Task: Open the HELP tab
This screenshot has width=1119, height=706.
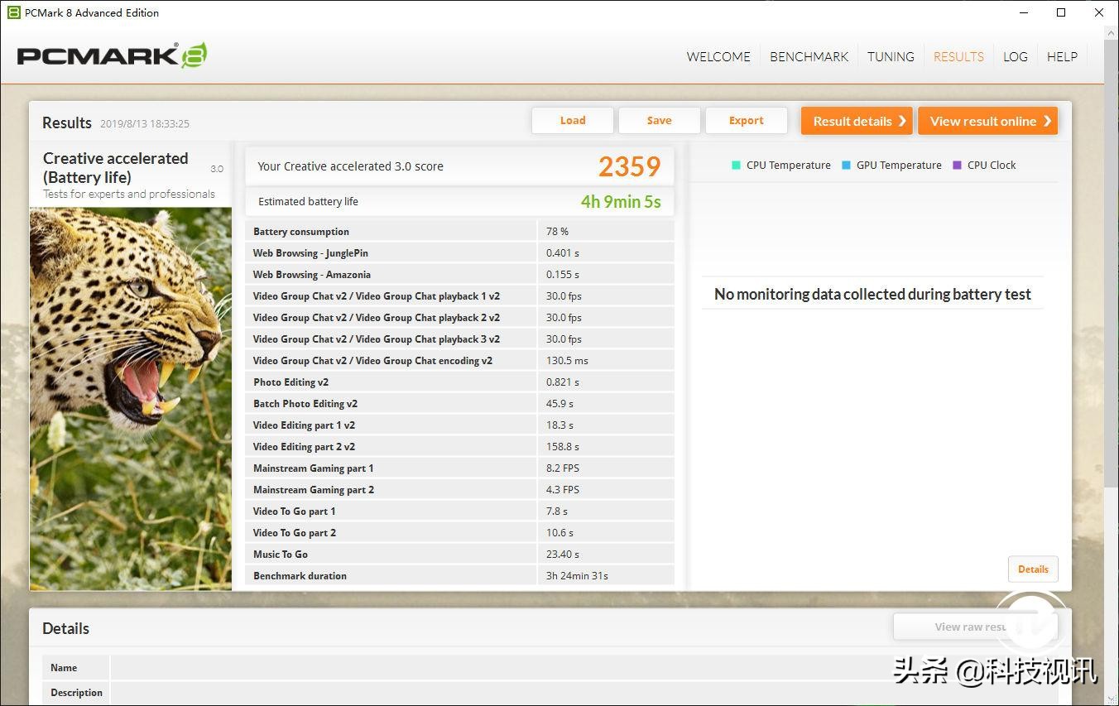Action: (x=1062, y=56)
